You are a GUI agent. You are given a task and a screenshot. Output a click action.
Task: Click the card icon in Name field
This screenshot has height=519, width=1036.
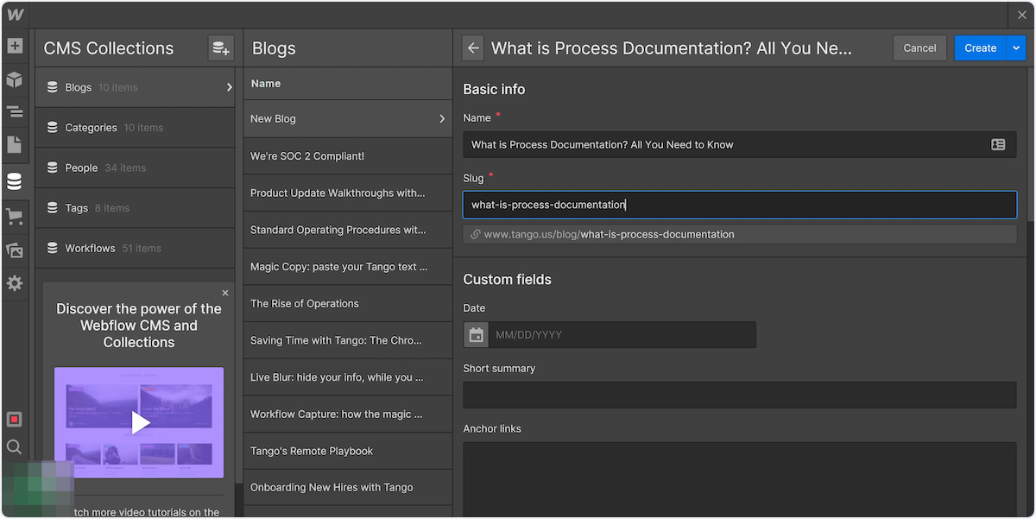coord(998,145)
